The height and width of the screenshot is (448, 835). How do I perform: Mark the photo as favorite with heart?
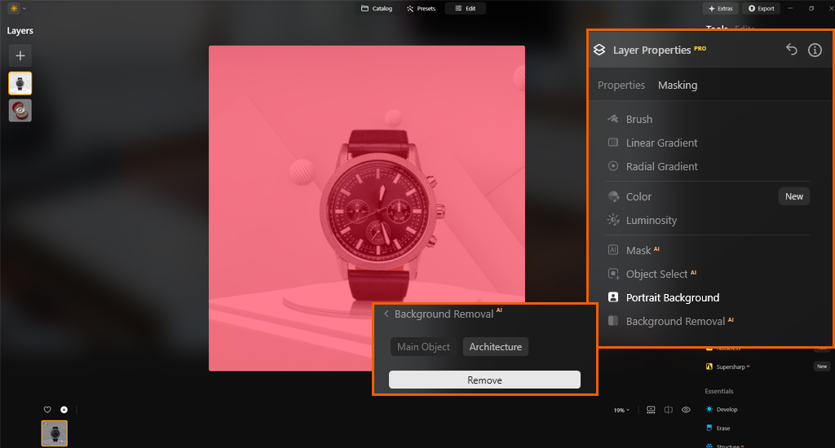47,410
